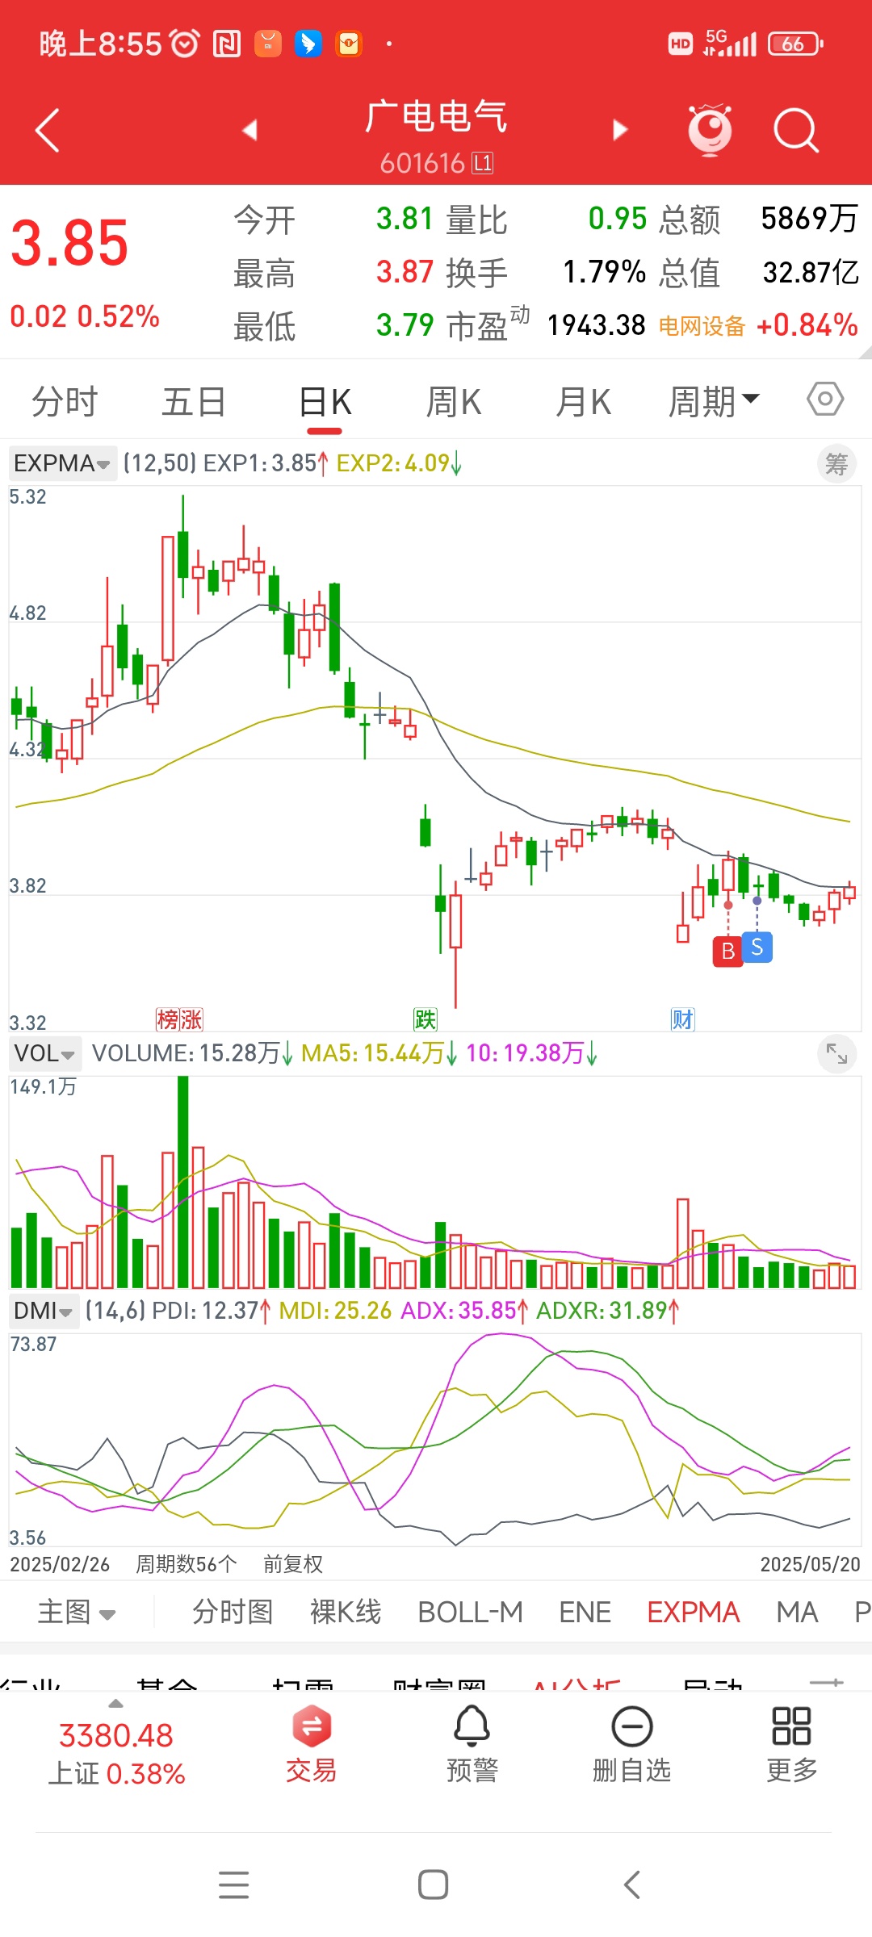Go to previous stock with left triangle

(249, 130)
